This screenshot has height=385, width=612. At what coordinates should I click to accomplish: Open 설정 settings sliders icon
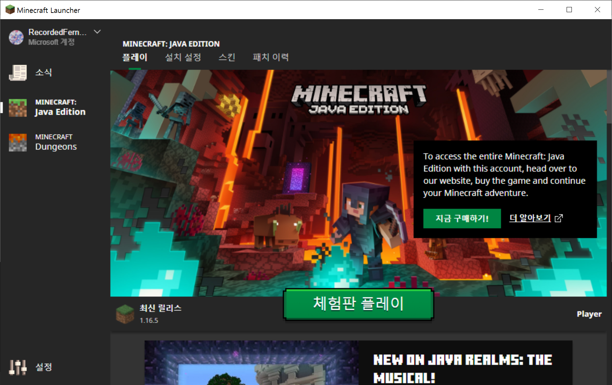[18, 367]
